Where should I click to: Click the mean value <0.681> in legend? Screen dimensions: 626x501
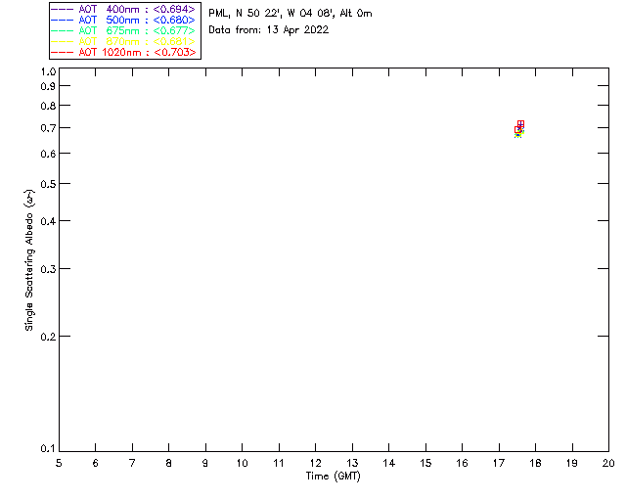pyautogui.click(x=174, y=41)
